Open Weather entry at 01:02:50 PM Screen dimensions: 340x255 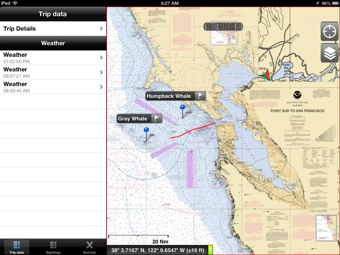tap(53, 58)
